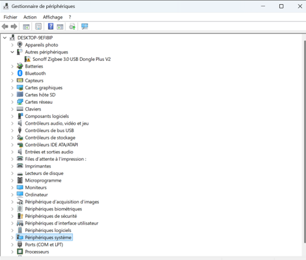Select Sonoff Zigbee 3.0 USB Dongle Plus V2
The width and height of the screenshot is (306, 260).
(72, 59)
